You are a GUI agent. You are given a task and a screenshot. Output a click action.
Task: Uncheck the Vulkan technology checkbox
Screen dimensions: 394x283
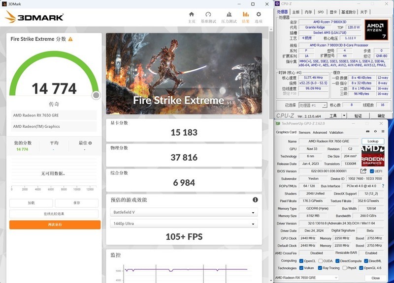pos(302,268)
